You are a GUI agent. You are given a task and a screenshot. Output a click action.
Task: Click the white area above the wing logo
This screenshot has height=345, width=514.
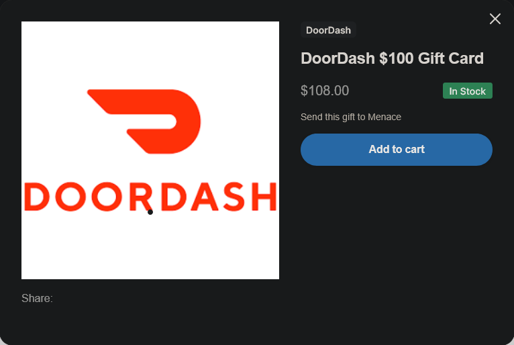click(x=150, y=54)
